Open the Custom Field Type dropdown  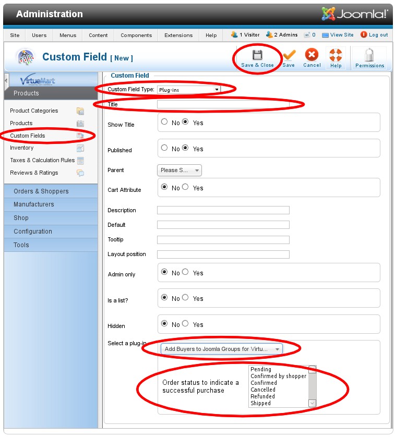[x=189, y=90]
